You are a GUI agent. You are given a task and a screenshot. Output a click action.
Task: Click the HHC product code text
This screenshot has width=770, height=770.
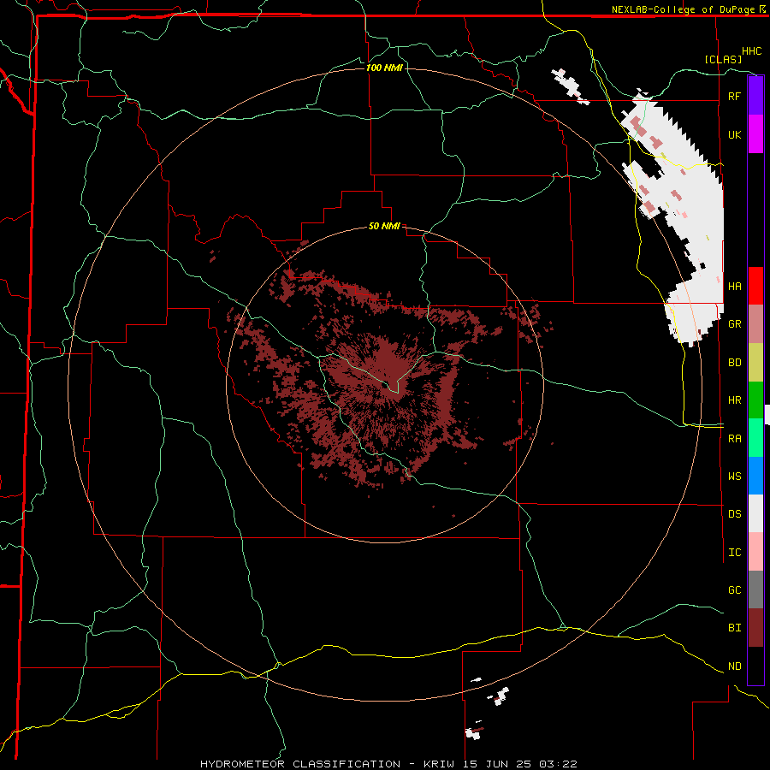[x=752, y=51]
